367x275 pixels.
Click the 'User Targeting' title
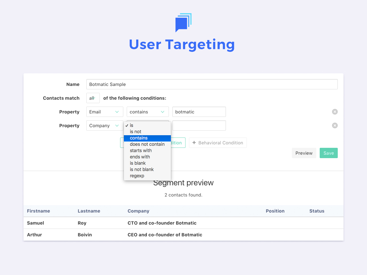[182, 44]
